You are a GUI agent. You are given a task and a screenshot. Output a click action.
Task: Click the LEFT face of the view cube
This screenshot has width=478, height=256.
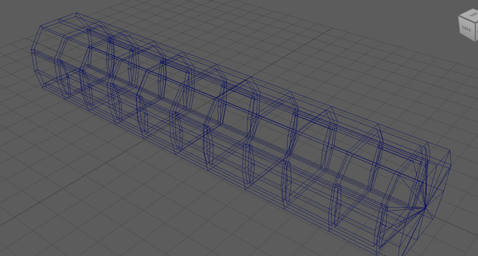click(466, 28)
